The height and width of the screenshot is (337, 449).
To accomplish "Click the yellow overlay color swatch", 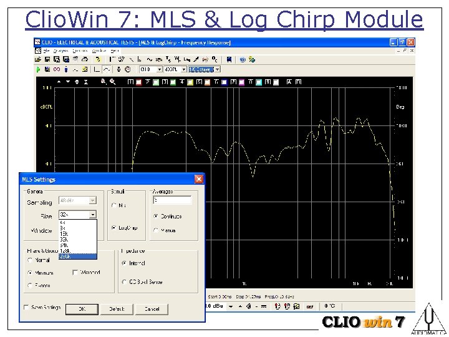I will click(190, 82).
